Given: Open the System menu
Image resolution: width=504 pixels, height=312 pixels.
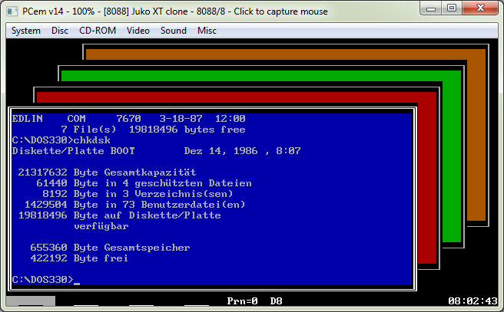Looking at the screenshot, I should click(x=26, y=31).
